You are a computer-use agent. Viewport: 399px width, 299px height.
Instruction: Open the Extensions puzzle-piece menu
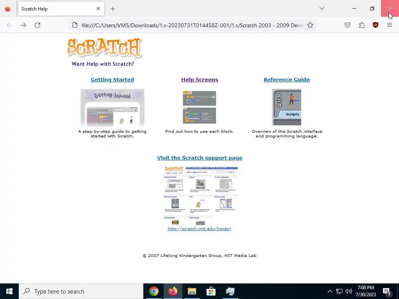(x=362, y=25)
